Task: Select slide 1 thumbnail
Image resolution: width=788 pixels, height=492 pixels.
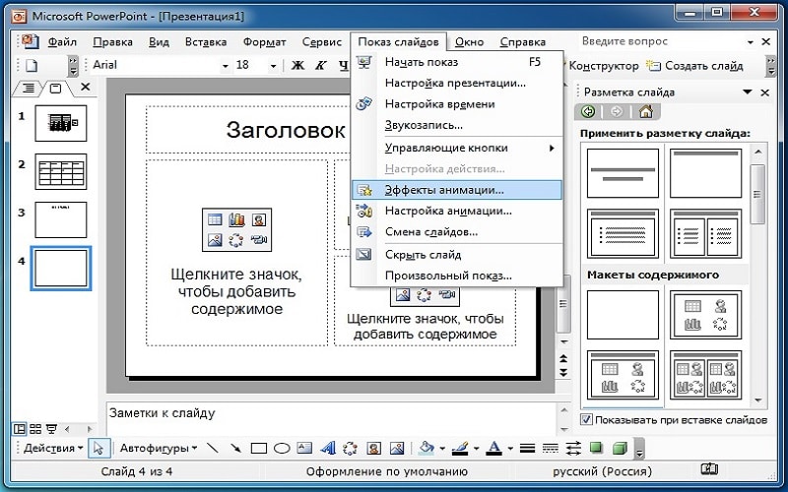Action: 61,123
